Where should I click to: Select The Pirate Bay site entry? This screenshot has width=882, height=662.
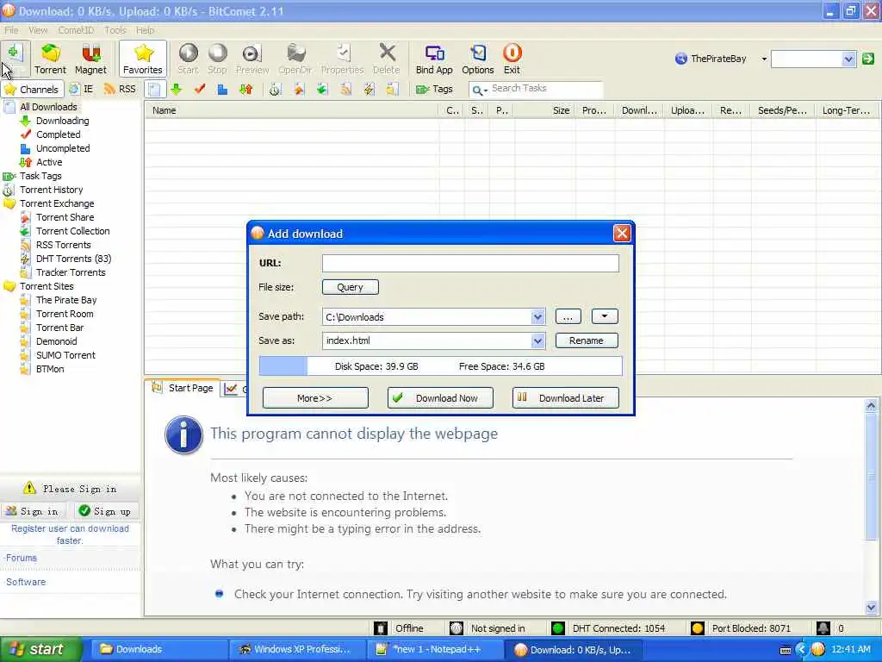[65, 300]
